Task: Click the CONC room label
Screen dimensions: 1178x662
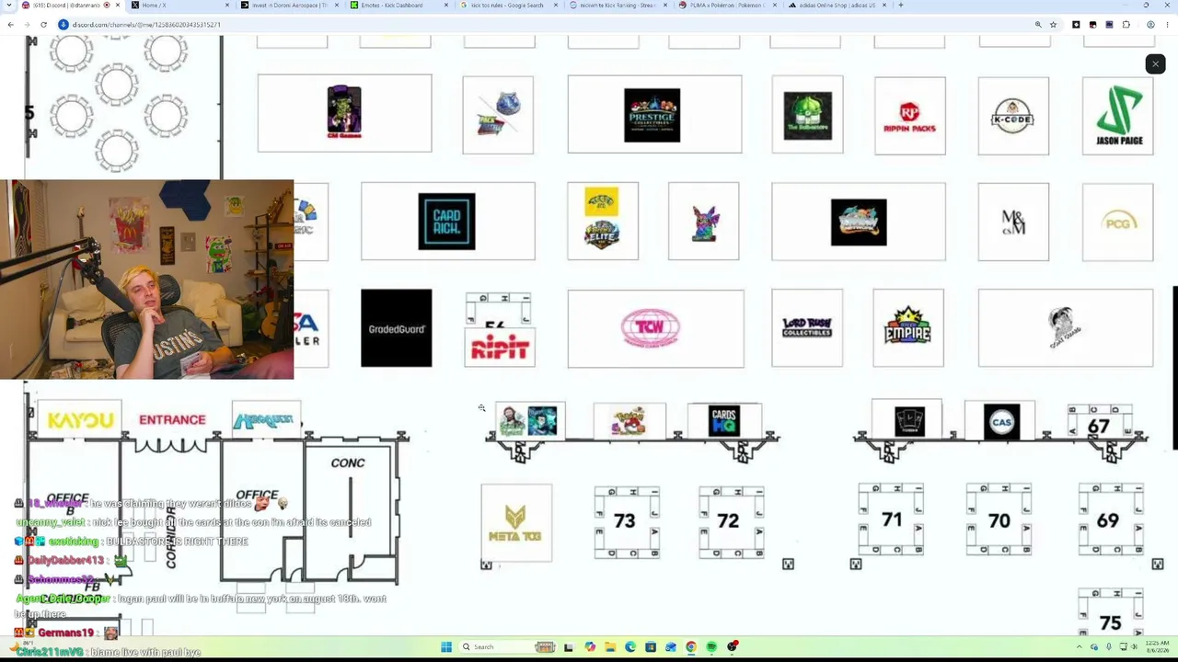Action: pos(348,462)
